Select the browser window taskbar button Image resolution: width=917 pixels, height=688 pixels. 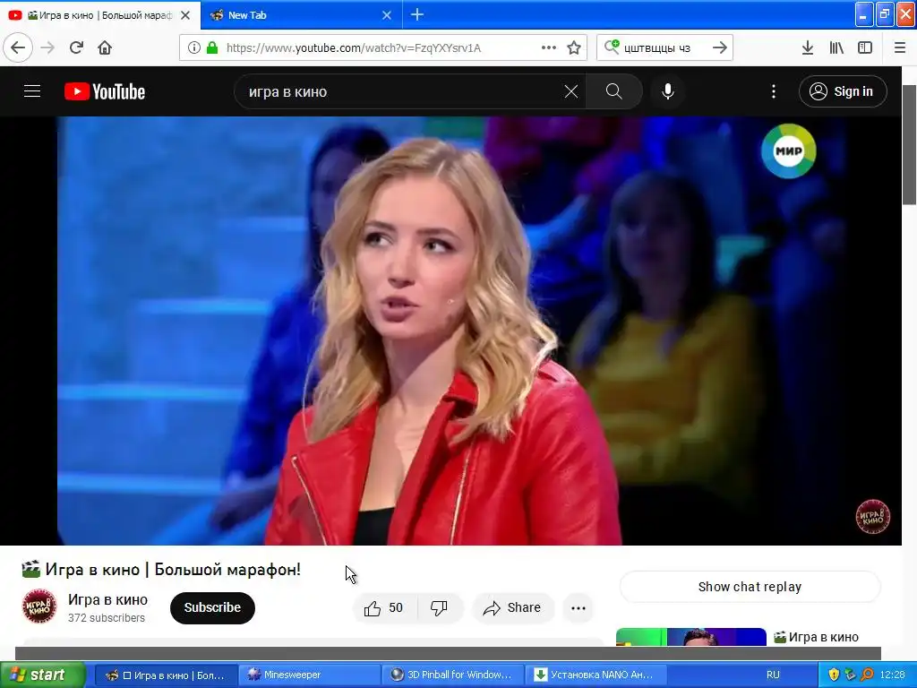166,675
